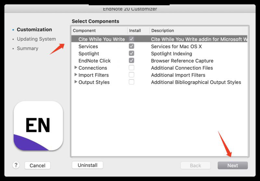The height and width of the screenshot is (181, 260).
Task: Click the Install column header
Action: [138, 31]
